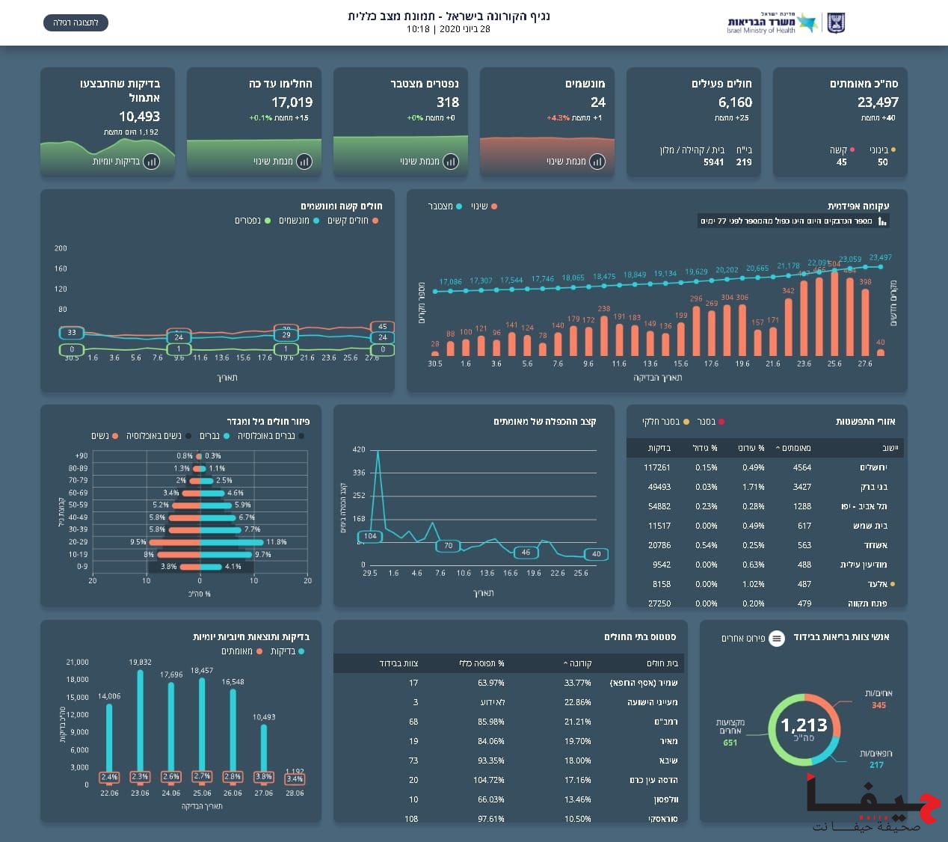Image resolution: width=948 pixels, height=842 pixels.
Task: Click the לתצוגה רגילה button
Action: pos(76,23)
